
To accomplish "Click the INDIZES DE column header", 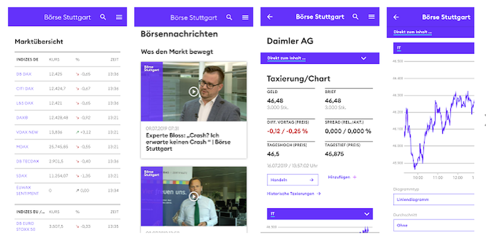I will click(27, 59).
